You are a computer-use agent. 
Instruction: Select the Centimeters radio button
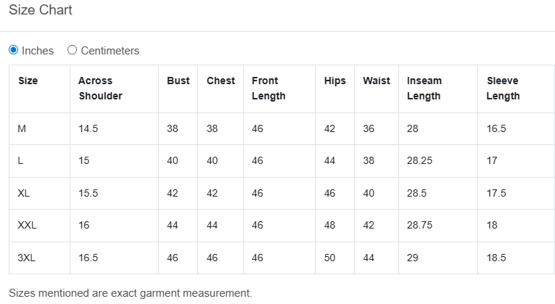pos(72,50)
